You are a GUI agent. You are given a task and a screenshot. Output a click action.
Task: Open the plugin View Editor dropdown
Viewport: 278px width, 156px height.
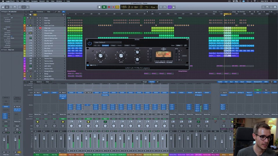click(x=179, y=45)
